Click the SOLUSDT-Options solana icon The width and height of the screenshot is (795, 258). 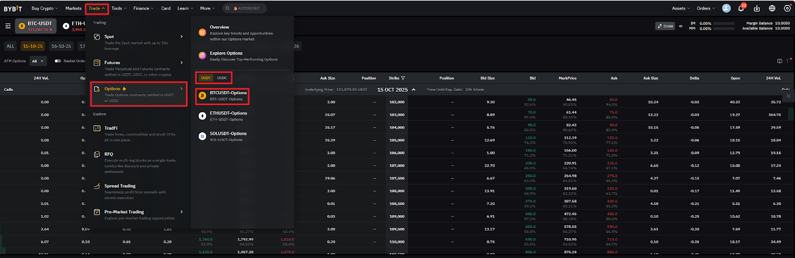202,136
